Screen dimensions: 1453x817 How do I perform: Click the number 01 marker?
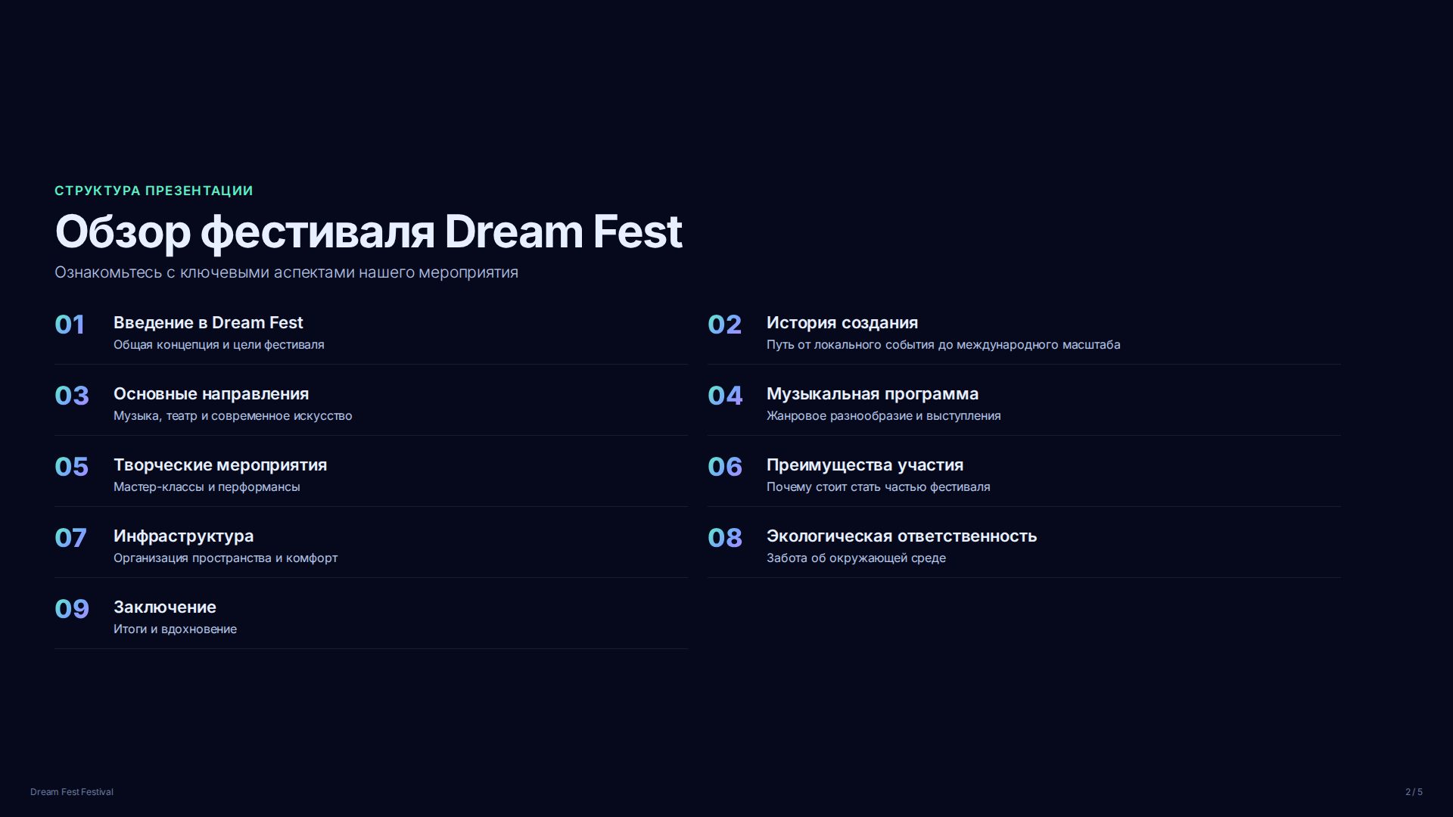coord(70,325)
